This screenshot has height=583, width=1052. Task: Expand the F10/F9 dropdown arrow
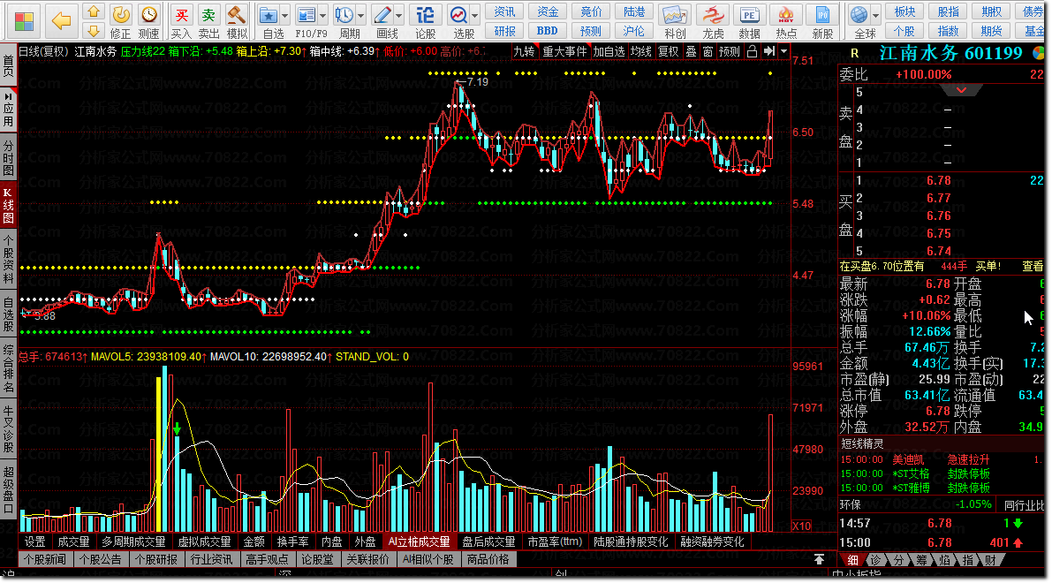(323, 15)
